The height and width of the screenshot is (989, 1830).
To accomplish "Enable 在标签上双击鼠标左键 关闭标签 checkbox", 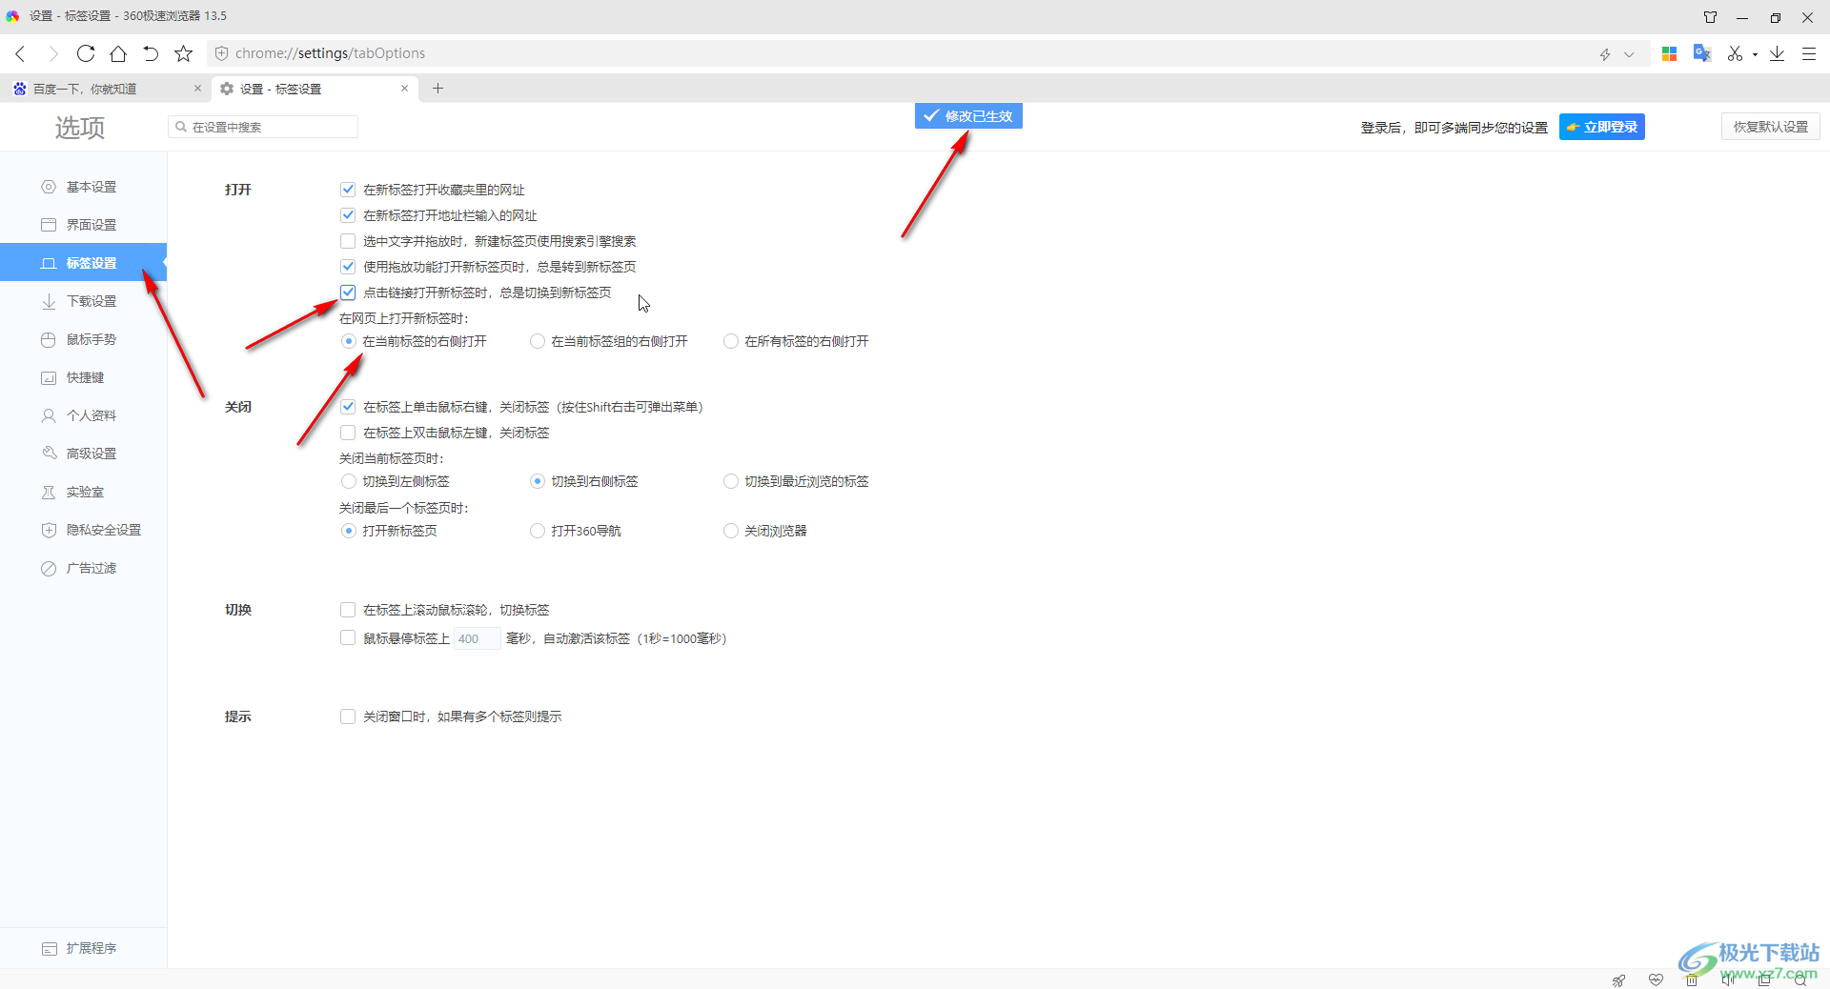I will click(x=348, y=433).
